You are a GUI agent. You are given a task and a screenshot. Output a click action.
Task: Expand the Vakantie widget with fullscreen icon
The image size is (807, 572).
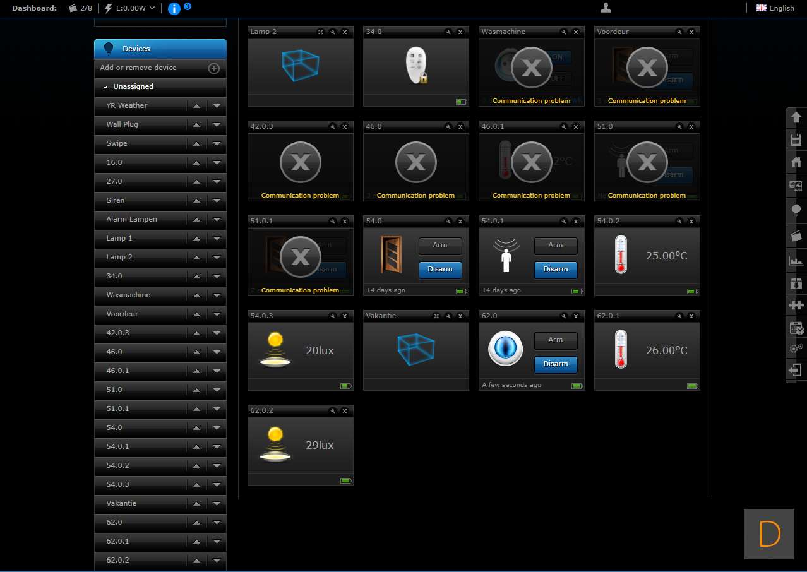coord(436,316)
